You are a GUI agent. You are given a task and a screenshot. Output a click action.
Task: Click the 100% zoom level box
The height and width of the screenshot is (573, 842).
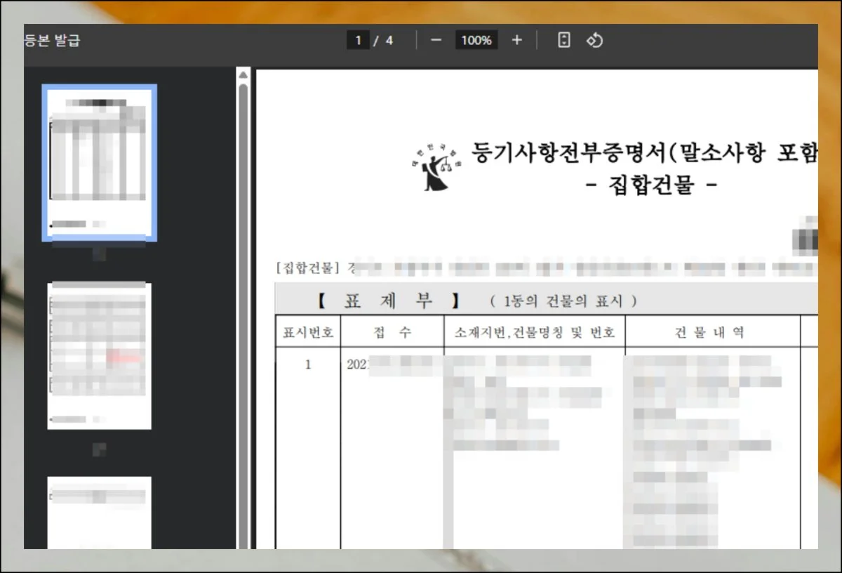[x=476, y=41]
